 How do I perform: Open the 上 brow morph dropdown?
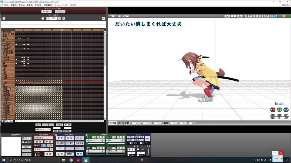click(95, 151)
